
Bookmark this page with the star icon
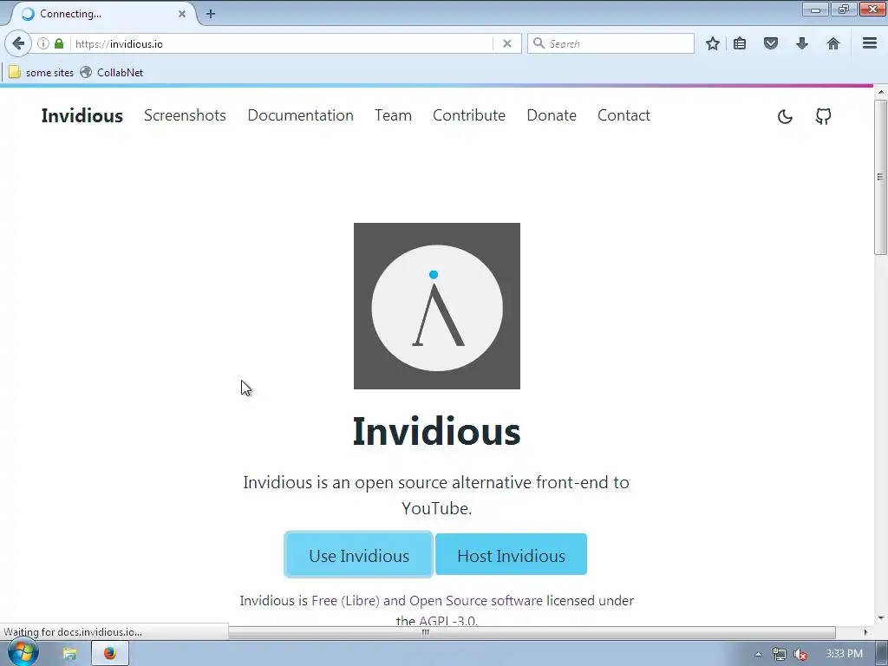coord(713,43)
